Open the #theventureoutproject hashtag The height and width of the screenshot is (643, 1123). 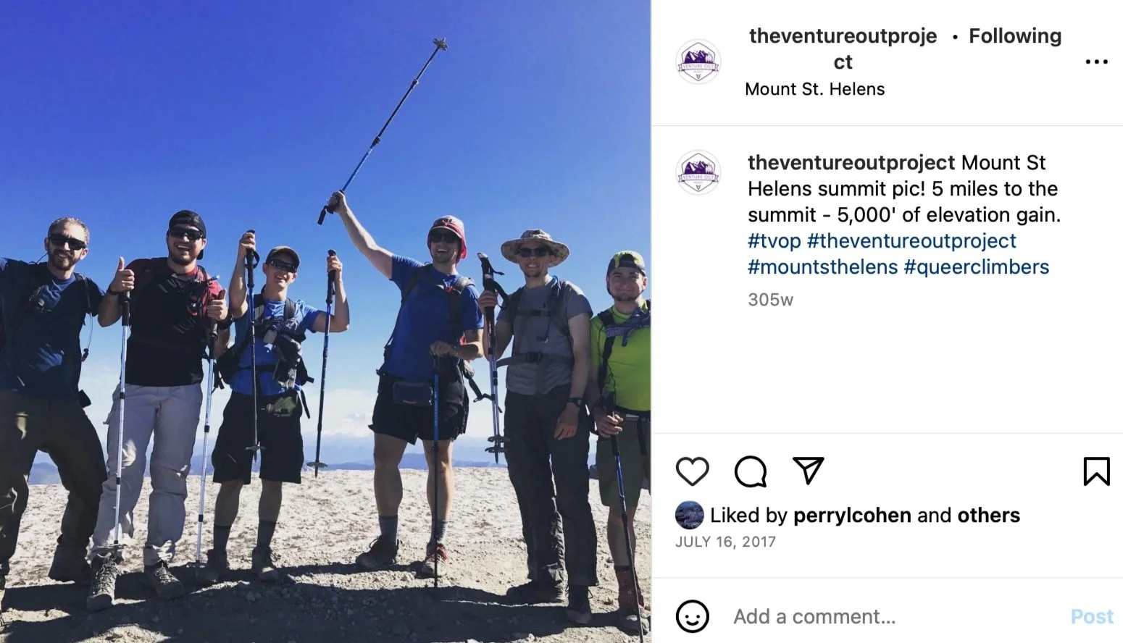click(911, 240)
